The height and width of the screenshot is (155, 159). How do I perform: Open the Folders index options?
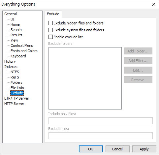tap(16, 82)
